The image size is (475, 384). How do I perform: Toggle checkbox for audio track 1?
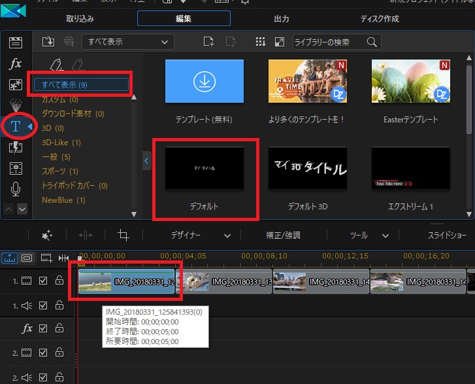pos(43,305)
